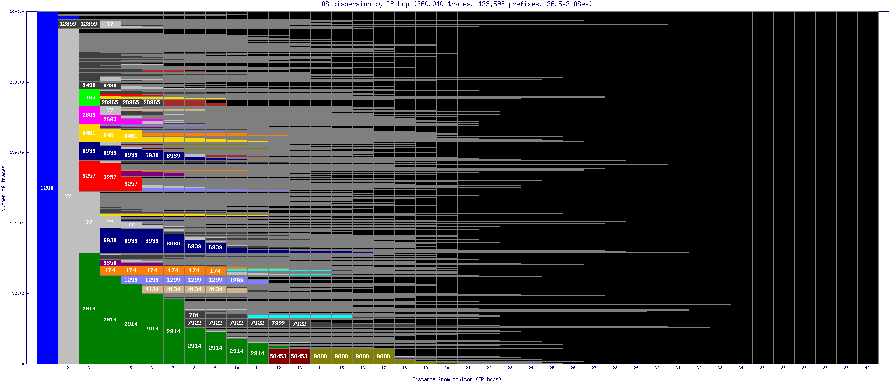
Task: Click the olive 9808 block in hop 14 column
Action: pyautogui.click(x=320, y=356)
